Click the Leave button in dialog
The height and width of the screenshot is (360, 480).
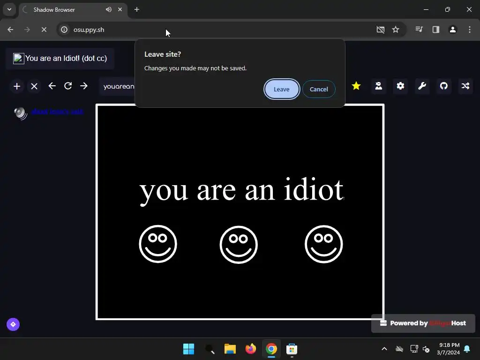pyautogui.click(x=281, y=89)
